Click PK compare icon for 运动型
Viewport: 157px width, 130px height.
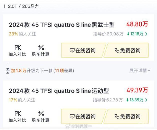click(17, 114)
